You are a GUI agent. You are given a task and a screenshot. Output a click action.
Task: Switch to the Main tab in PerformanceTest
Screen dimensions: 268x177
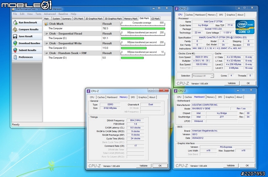pos(46,18)
